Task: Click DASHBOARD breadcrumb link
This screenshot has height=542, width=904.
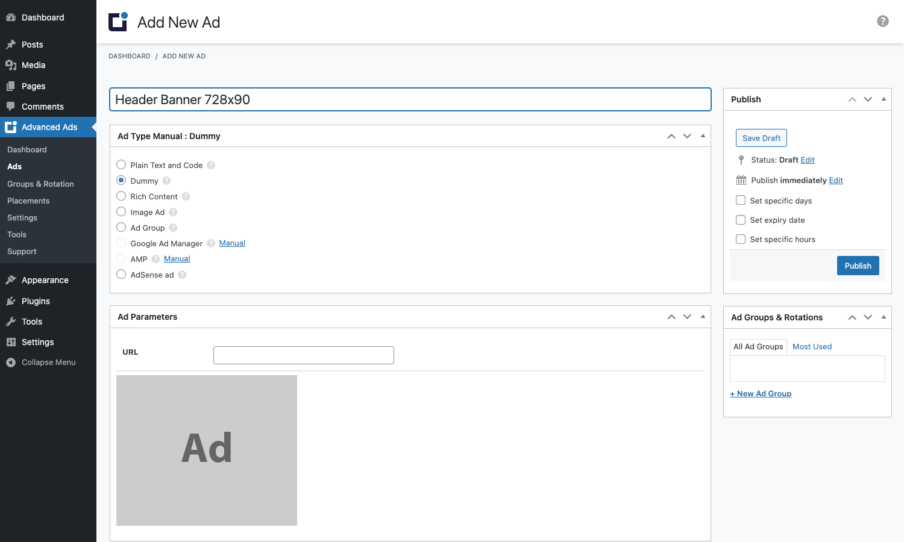Action: [130, 56]
